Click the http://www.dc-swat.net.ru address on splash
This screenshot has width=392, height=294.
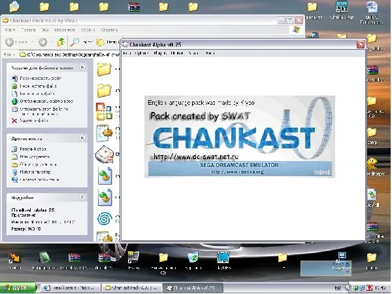(196, 156)
